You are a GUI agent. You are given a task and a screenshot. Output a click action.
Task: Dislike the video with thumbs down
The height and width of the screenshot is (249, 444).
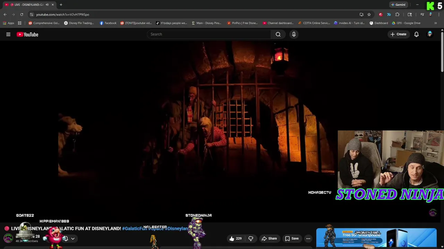click(251, 238)
